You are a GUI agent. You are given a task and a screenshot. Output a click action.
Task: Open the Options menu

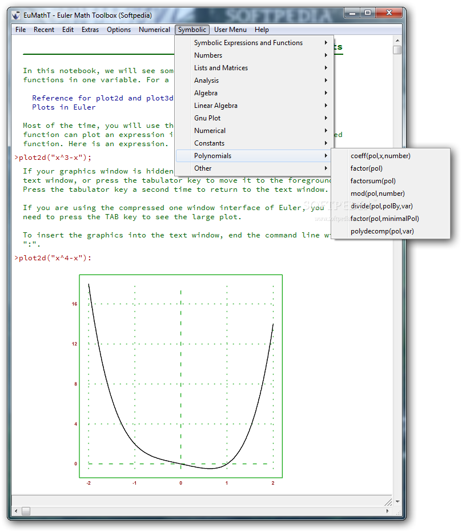click(119, 30)
